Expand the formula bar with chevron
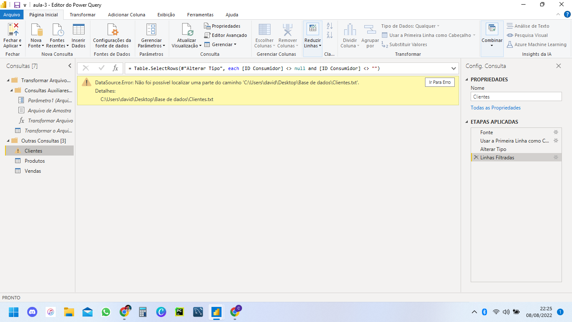 [454, 68]
